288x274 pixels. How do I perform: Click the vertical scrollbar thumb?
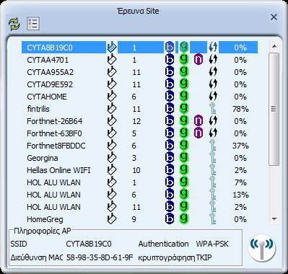click(x=274, y=110)
